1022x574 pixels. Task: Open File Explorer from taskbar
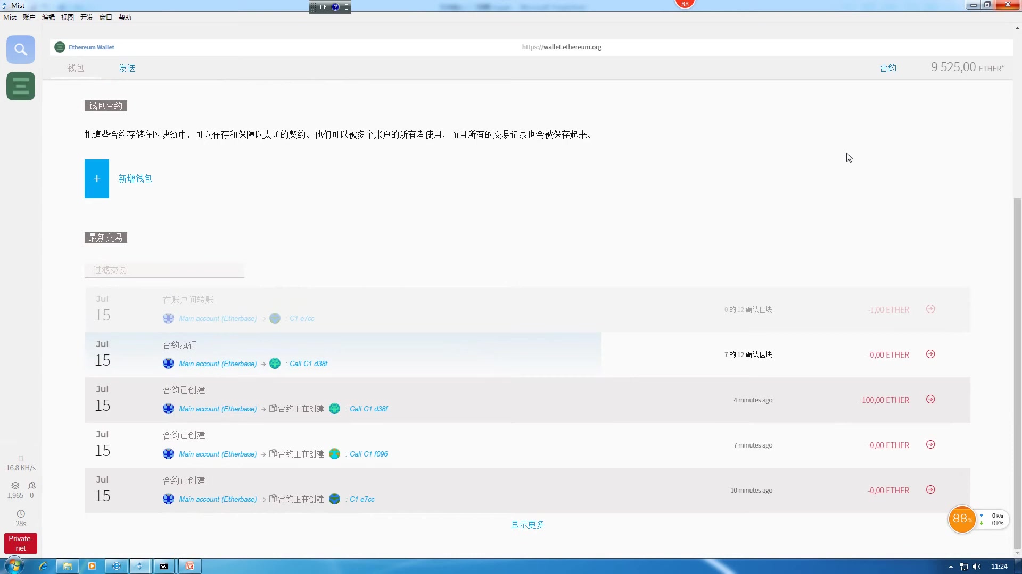(x=68, y=566)
